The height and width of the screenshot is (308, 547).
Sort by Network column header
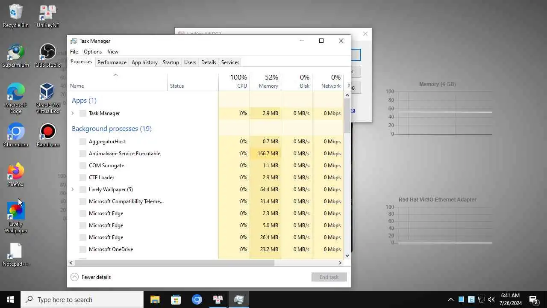(x=328, y=82)
